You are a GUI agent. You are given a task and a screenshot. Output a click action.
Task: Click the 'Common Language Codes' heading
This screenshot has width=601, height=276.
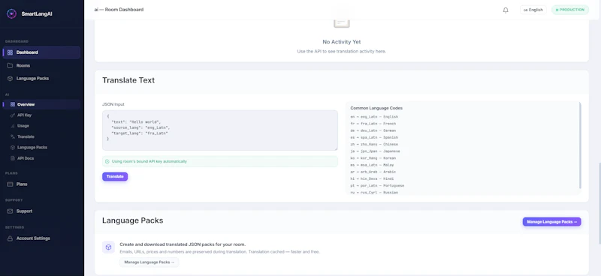(x=376, y=108)
